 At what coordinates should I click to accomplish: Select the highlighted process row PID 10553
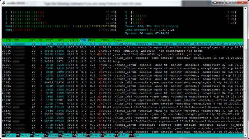pos(123,44)
